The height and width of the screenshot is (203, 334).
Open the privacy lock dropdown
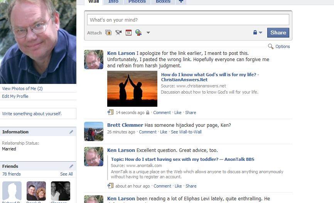click(x=257, y=33)
